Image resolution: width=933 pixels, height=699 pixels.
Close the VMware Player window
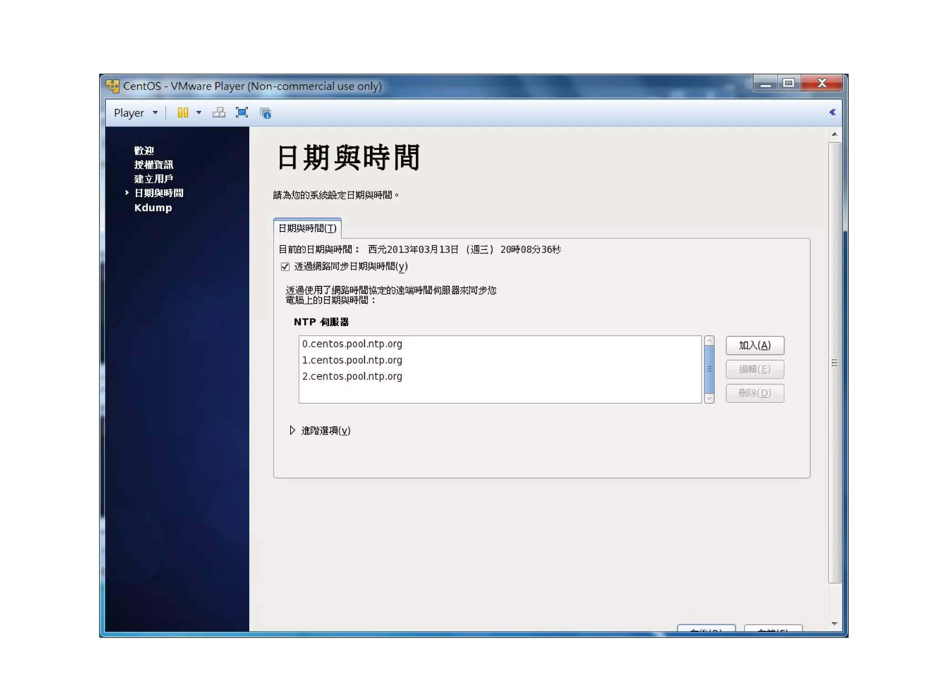pyautogui.click(x=822, y=83)
